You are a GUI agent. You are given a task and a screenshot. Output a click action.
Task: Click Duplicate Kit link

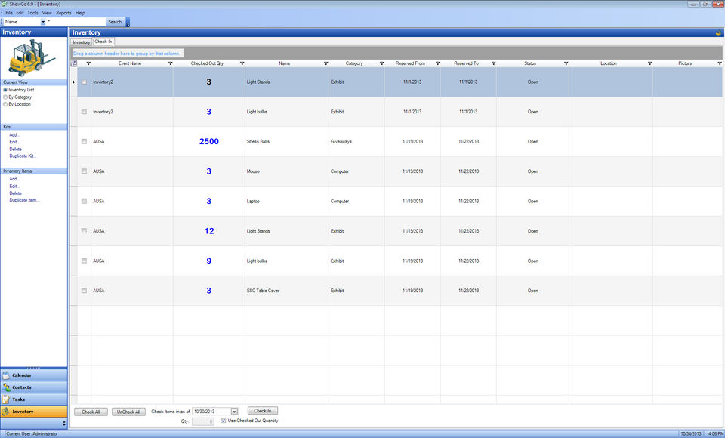point(23,156)
